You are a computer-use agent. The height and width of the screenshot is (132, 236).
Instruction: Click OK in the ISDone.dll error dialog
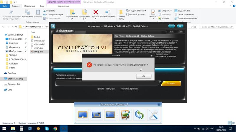(x=144, y=76)
